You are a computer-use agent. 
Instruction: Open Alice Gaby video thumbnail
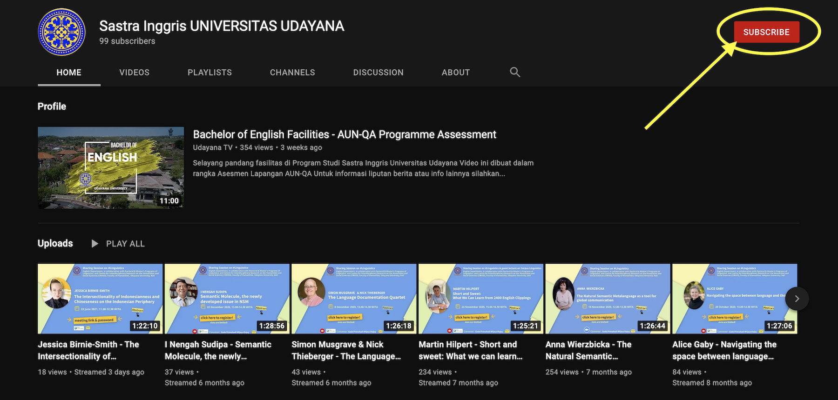click(735, 299)
